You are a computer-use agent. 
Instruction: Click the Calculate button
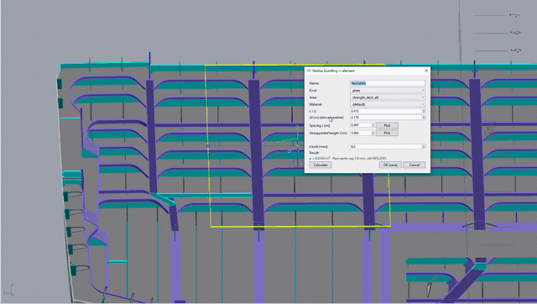321,165
